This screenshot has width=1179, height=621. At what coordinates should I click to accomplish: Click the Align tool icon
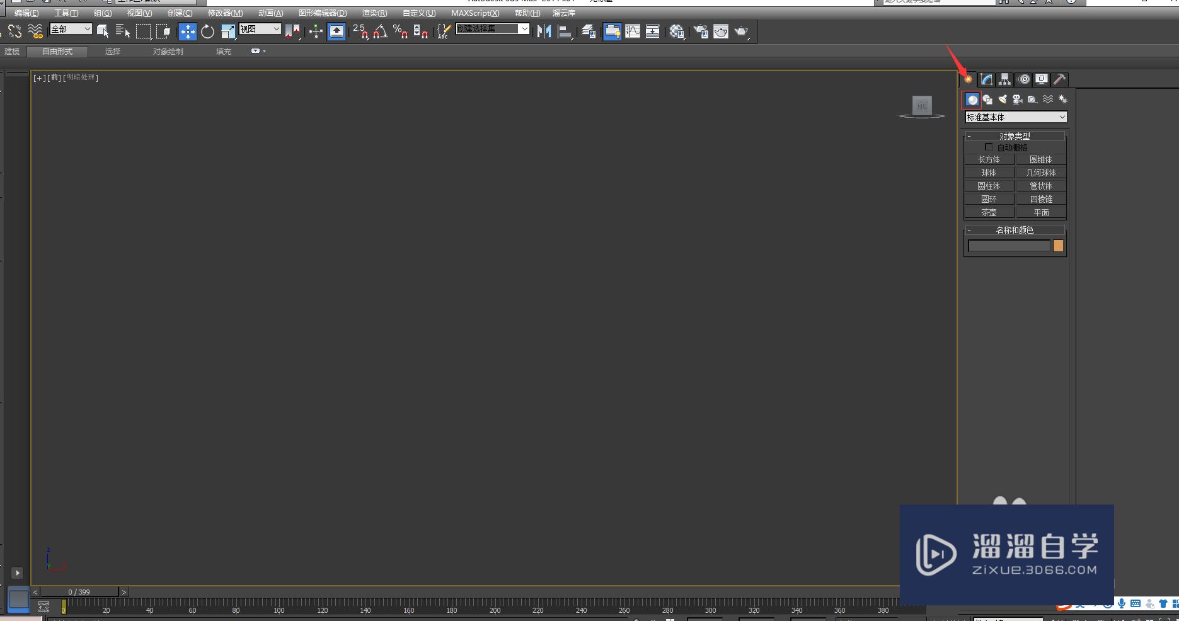click(565, 31)
